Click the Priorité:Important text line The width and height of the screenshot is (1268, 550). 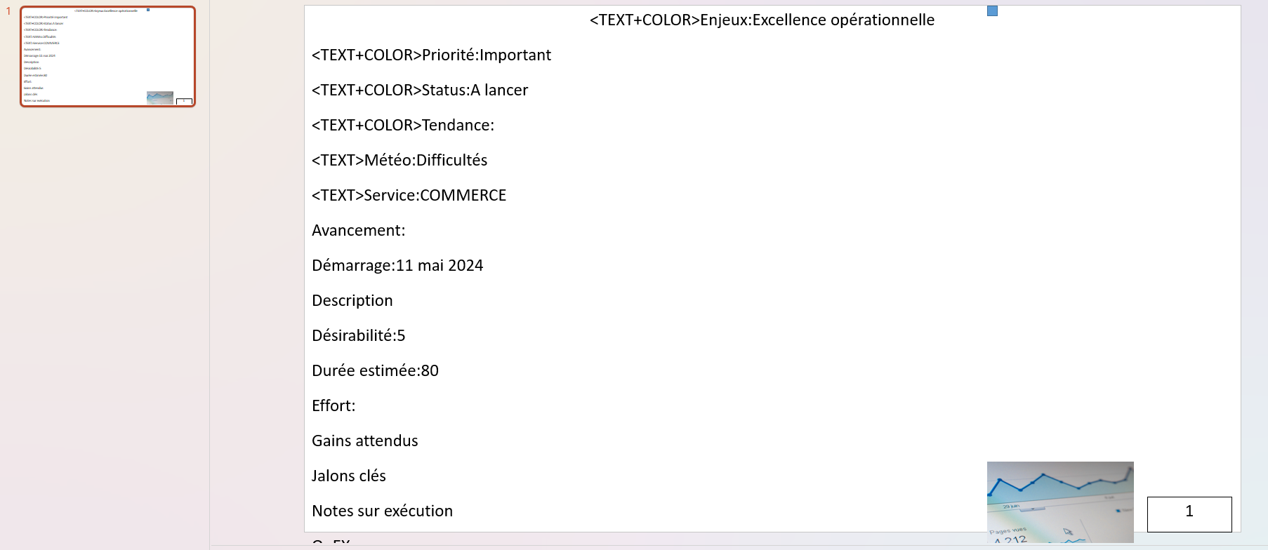(431, 55)
